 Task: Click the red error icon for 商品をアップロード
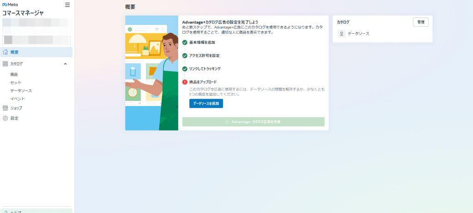(185, 82)
